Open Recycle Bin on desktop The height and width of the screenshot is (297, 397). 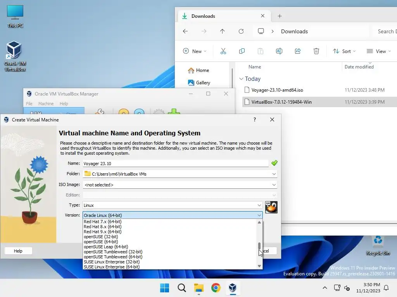pyautogui.click(x=378, y=246)
